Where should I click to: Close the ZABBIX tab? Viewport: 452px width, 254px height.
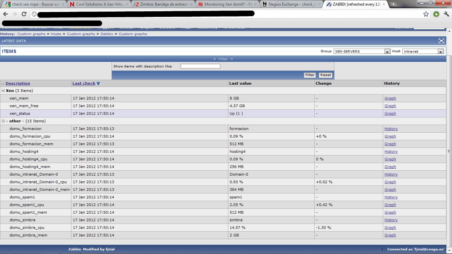(x=384, y=4)
